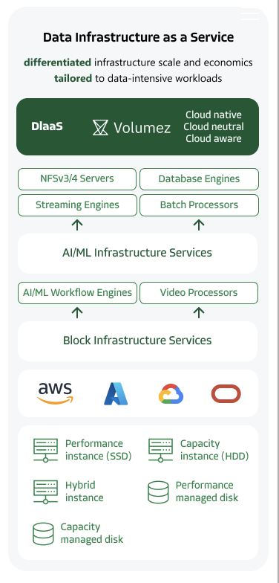Click the up arrow below Streaming Engines

(77, 225)
